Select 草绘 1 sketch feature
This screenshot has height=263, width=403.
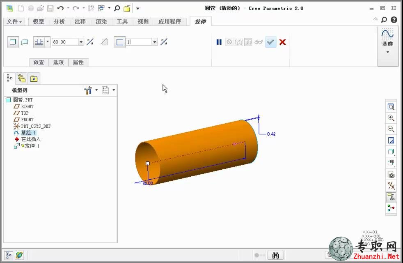tap(25, 133)
